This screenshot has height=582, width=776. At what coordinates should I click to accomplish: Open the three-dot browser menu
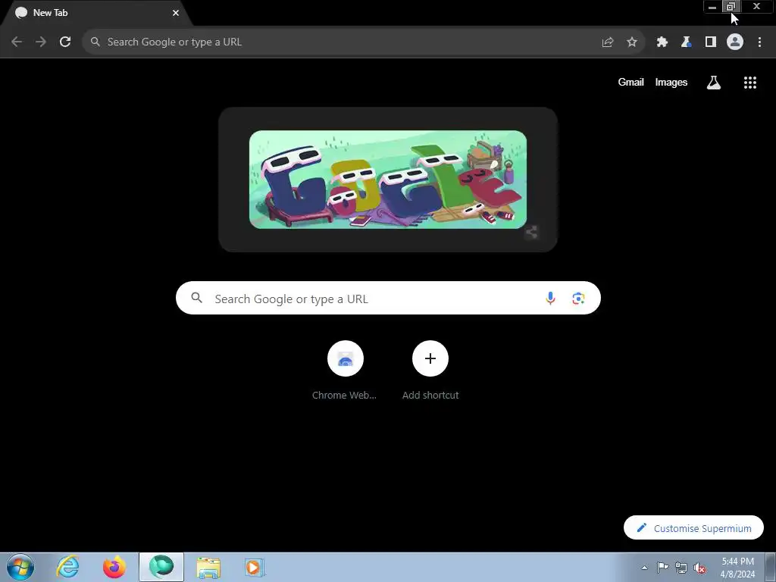(x=759, y=42)
